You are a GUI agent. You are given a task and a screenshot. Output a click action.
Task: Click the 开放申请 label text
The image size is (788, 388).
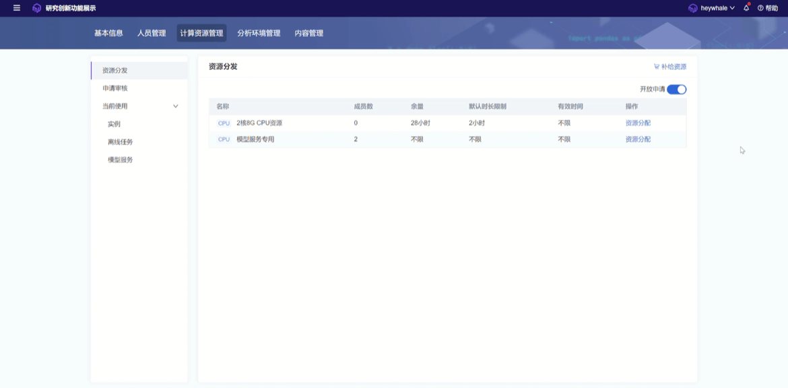(653, 90)
